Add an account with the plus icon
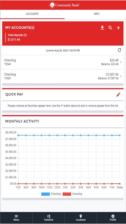Screen dimensions: 126x224 (x=118, y=28)
